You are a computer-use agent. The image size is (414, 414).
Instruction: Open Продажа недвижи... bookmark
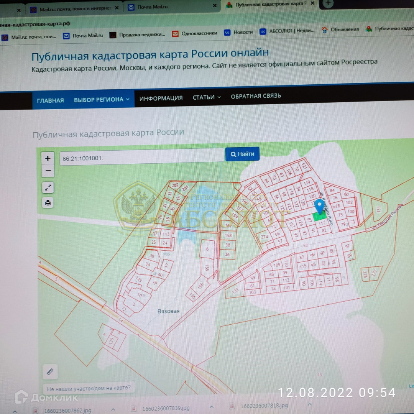pos(137,34)
